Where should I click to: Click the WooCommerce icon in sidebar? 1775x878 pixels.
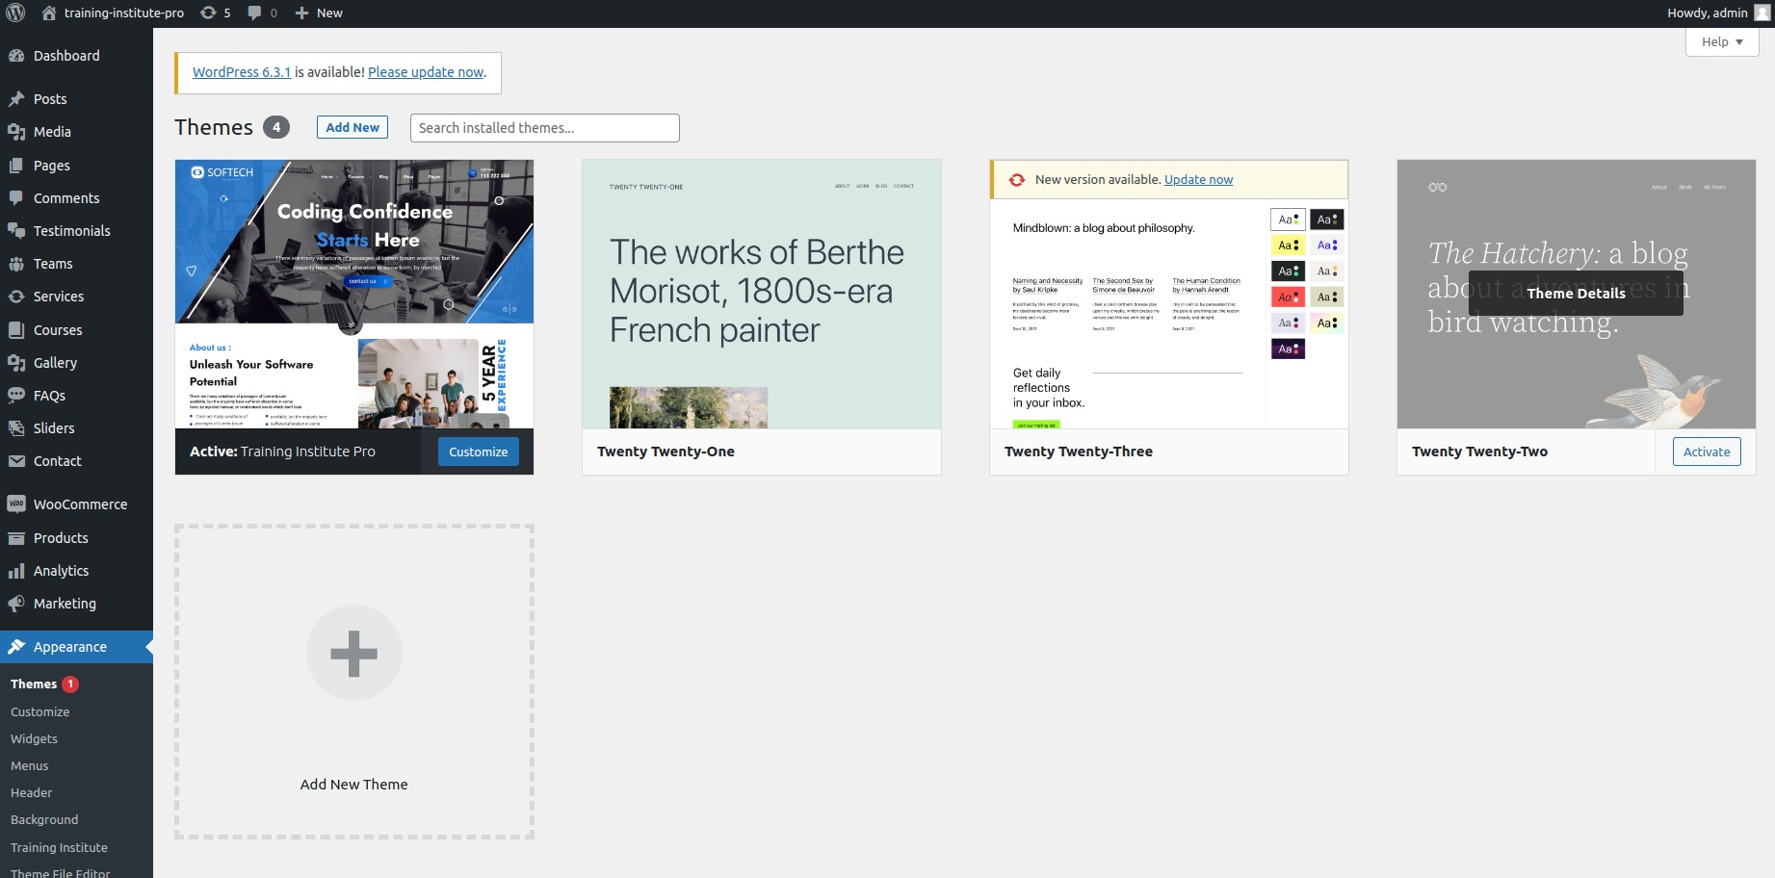click(x=16, y=504)
